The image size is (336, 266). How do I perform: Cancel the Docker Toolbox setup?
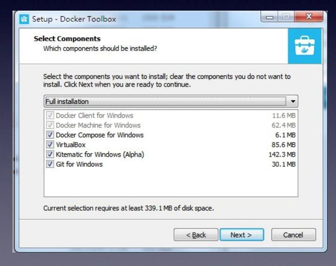pyautogui.click(x=294, y=235)
